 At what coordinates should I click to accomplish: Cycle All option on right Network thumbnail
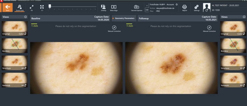coord(242,85)
